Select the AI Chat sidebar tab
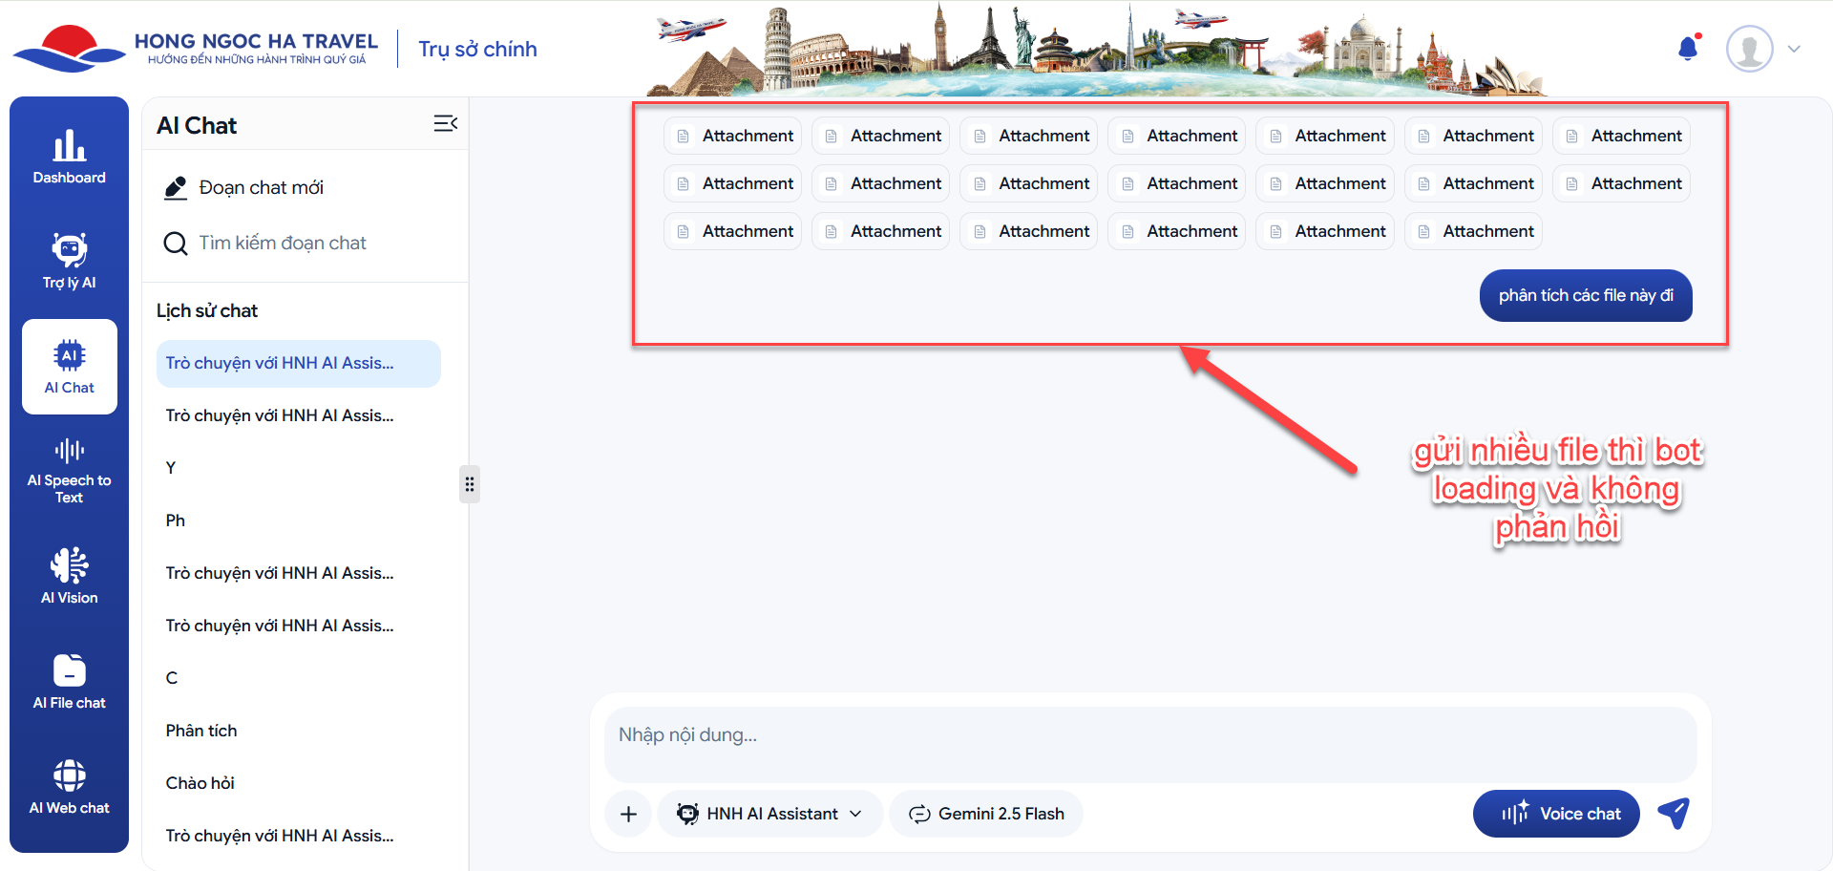This screenshot has height=871, width=1833. pos(69,367)
